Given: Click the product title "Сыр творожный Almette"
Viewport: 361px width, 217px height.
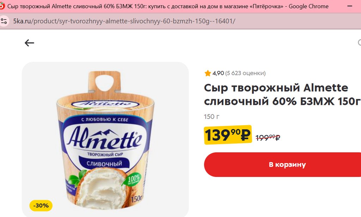Looking at the screenshot, I should 276,88.
